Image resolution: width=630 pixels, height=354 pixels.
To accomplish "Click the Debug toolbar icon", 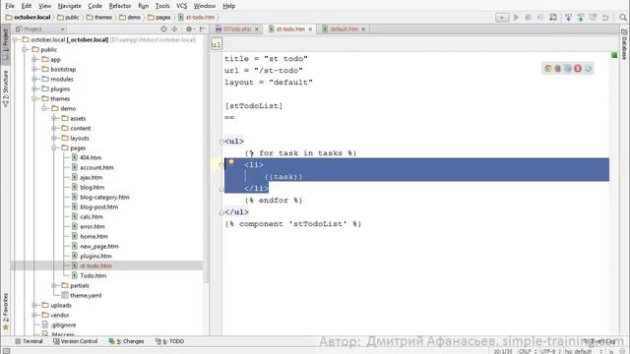I will 529,18.
